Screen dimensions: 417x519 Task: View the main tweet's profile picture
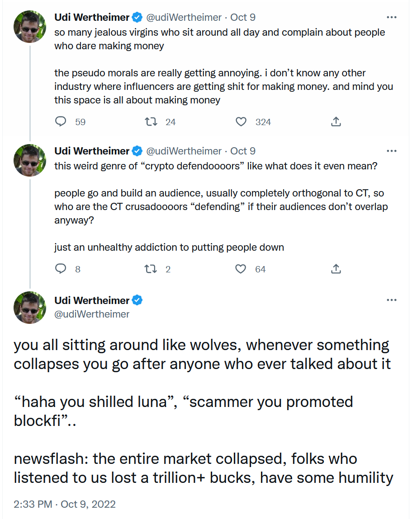pos(30,308)
